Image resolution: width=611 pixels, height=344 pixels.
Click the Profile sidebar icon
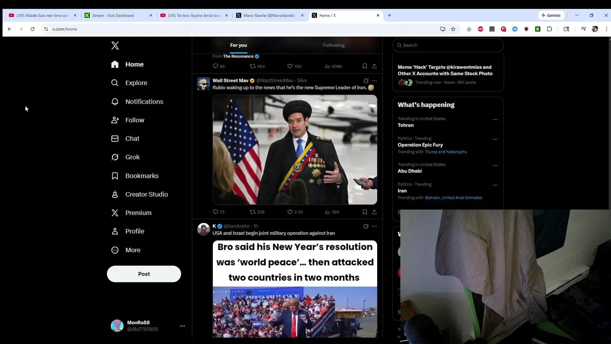point(115,231)
